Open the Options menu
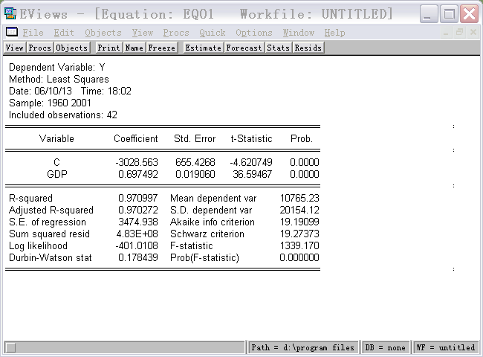Viewport: 483px width, 357px height. (254, 33)
